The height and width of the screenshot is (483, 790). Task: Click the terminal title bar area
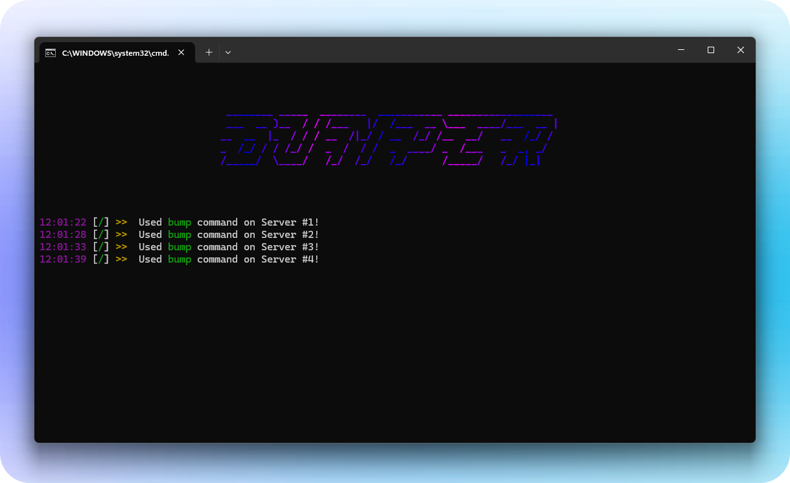(454, 51)
